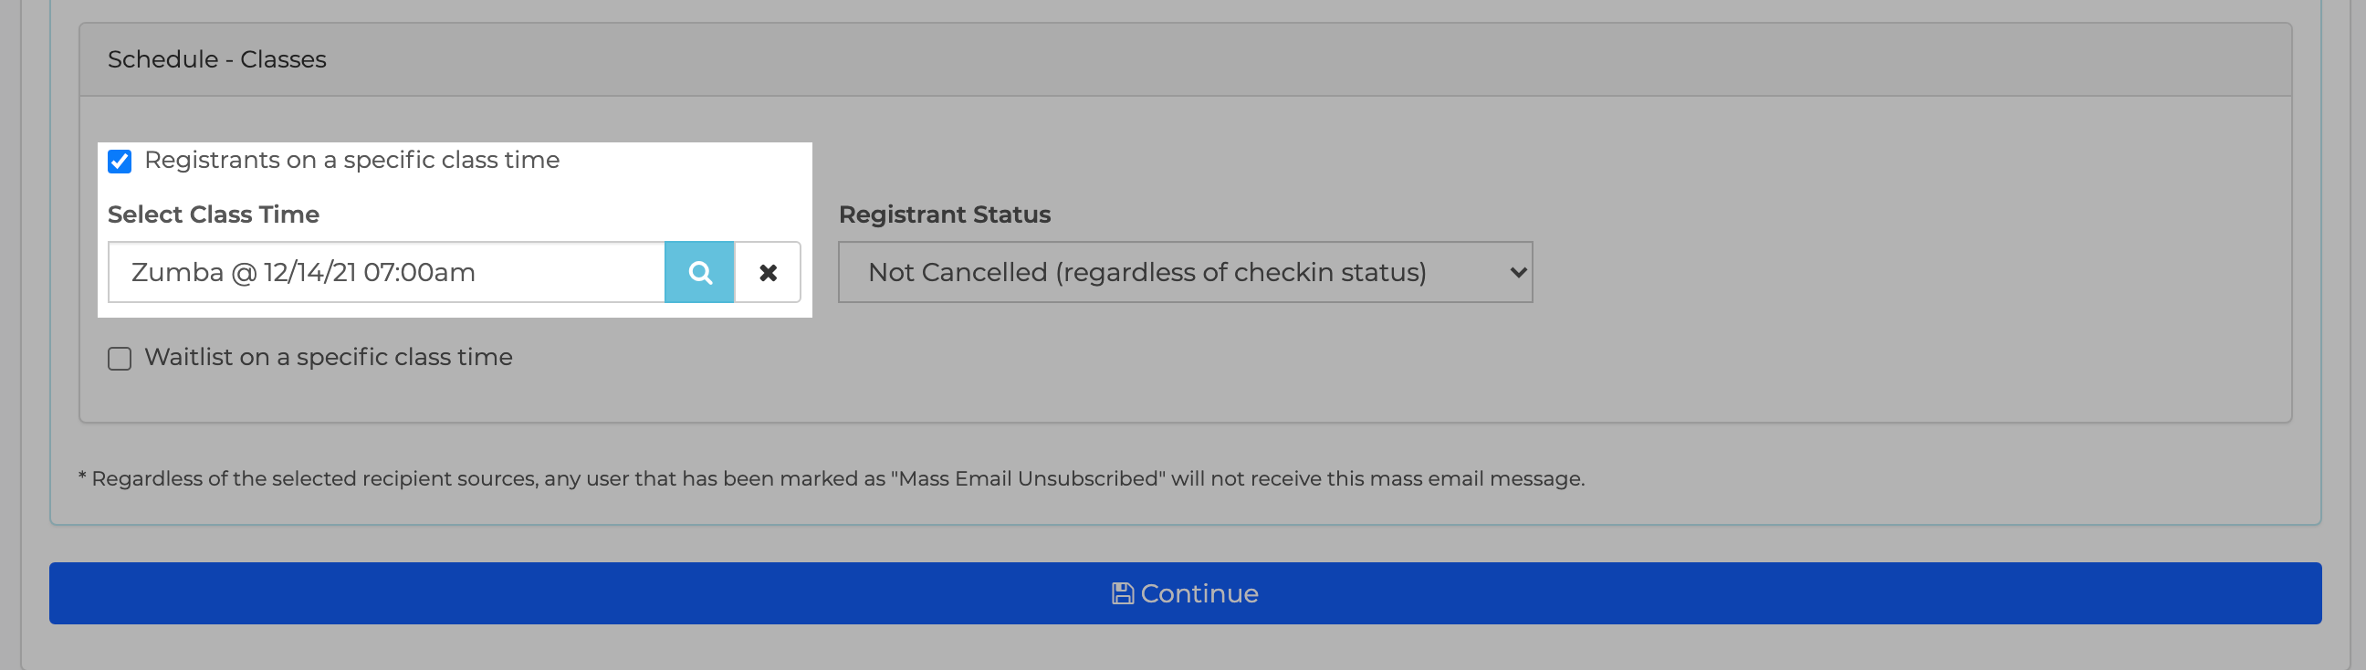Click the 'Continue' text label

tap(1199, 592)
